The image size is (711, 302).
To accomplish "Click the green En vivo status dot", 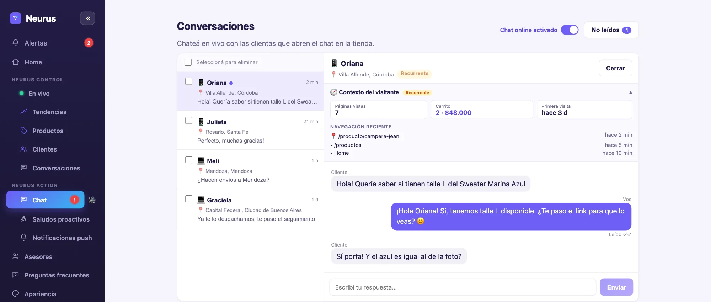I will point(21,93).
